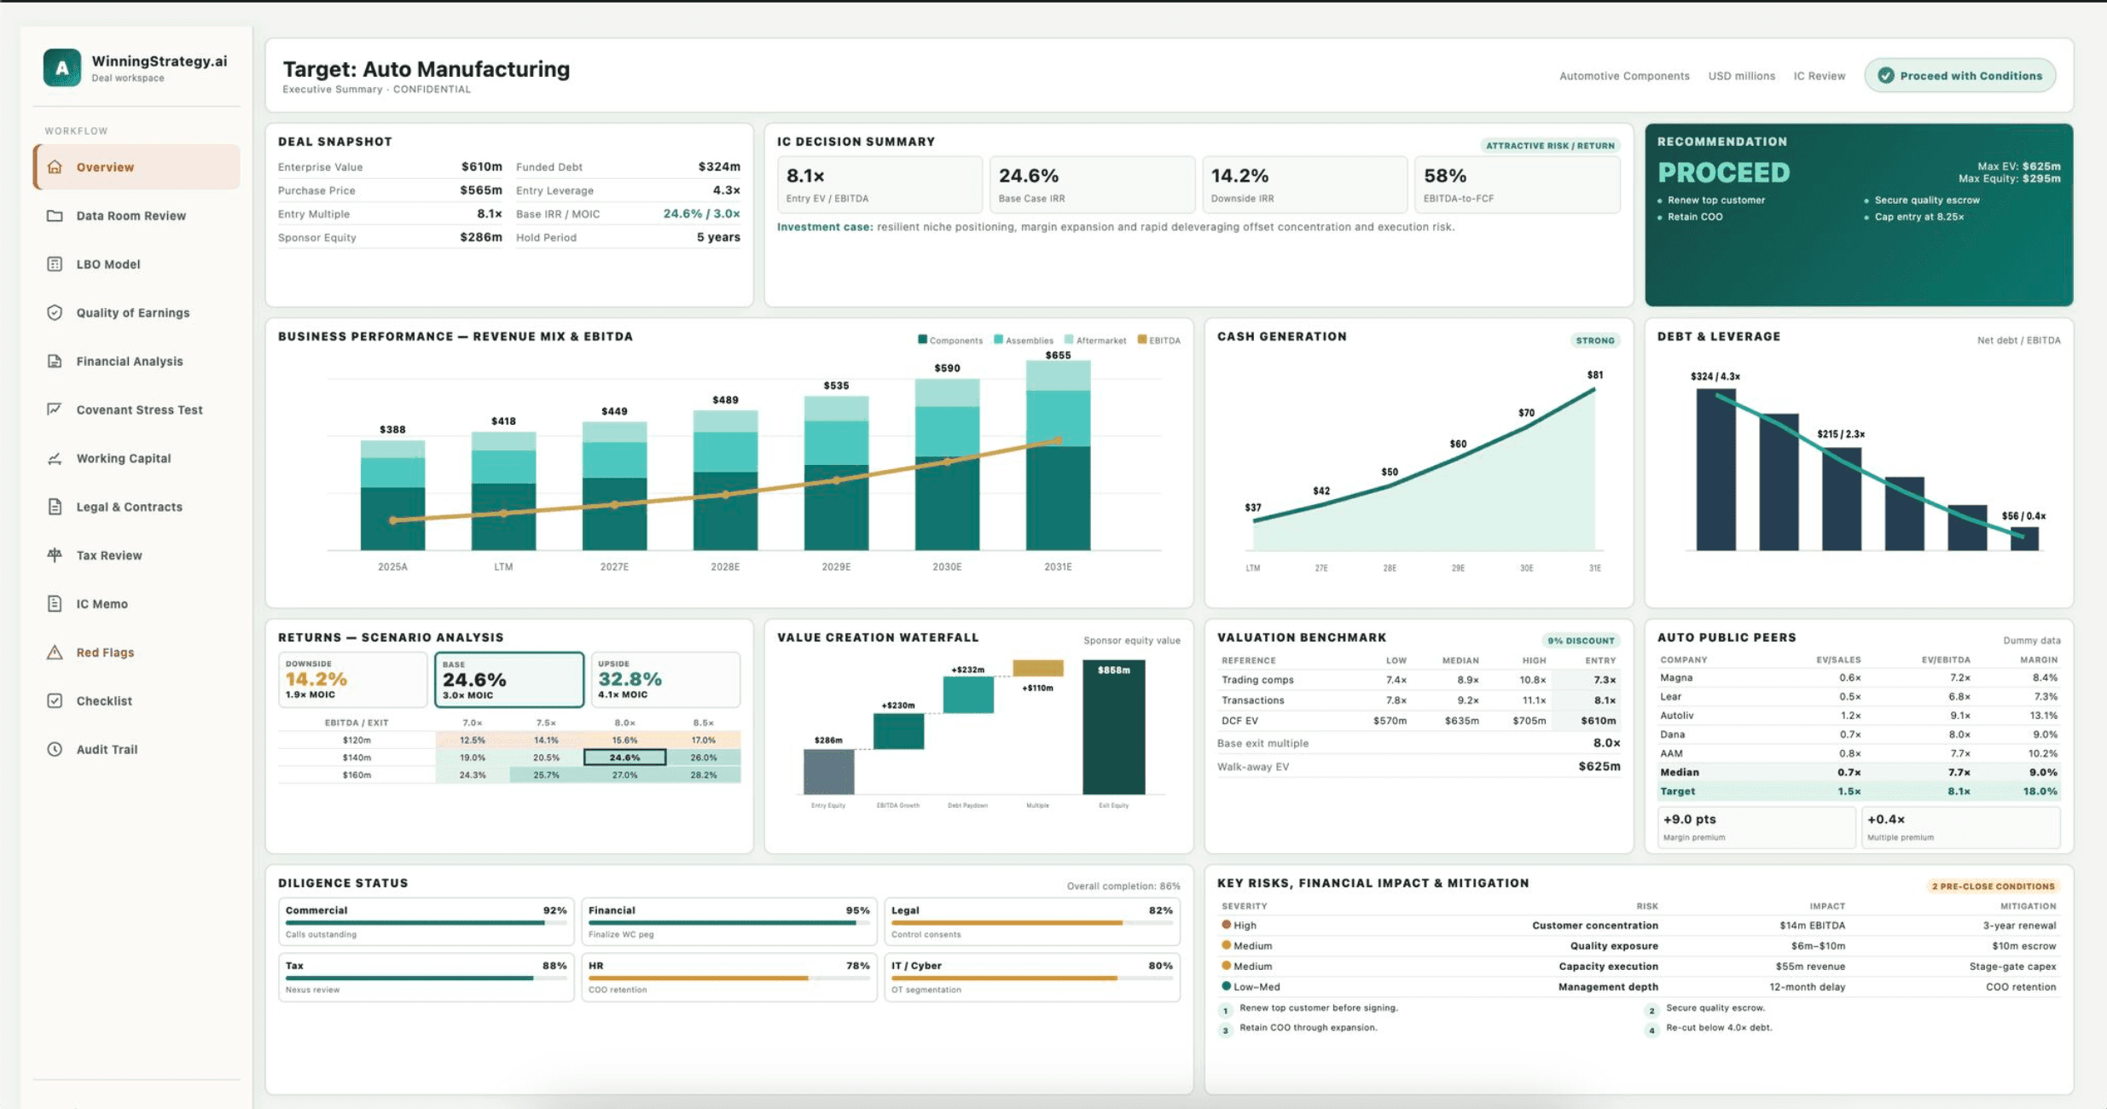Click the Tax 88% diligence card
This screenshot has height=1109, width=2107.
click(x=426, y=977)
